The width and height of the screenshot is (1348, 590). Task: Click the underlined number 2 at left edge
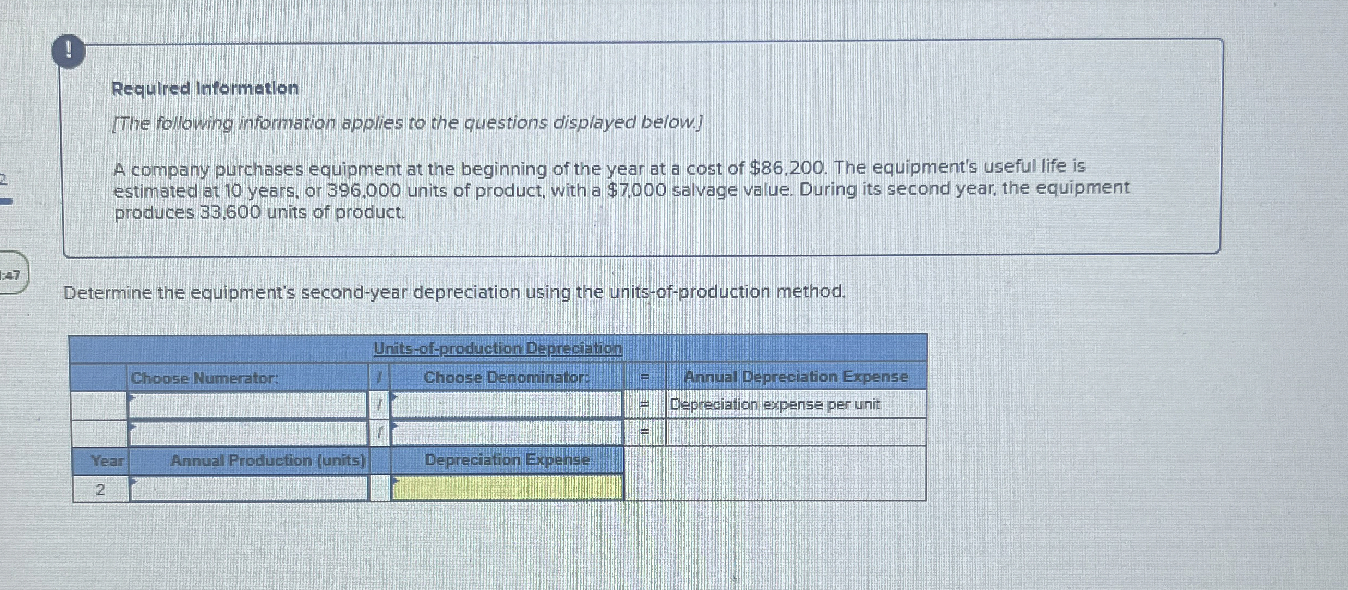[x=3, y=179]
